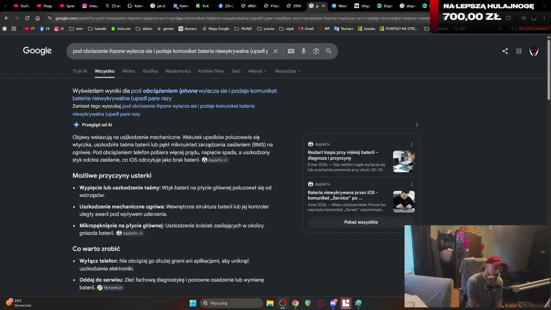Screen dimensions: 551x310
Task: Open the media controls button in toolbar
Action: click(x=523, y=18)
